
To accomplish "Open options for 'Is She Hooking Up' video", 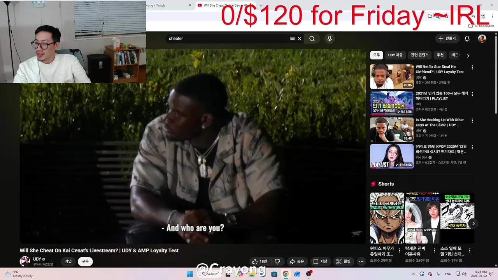I will coord(472,121).
